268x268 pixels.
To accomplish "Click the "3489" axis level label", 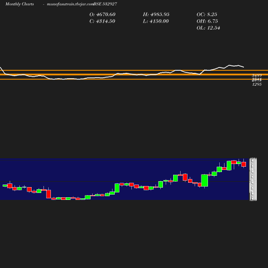I will (x=257, y=76).
